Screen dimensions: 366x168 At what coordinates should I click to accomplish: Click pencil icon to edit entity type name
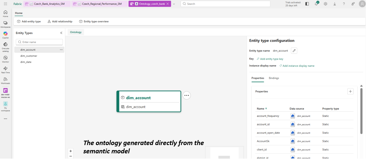[x=294, y=51]
